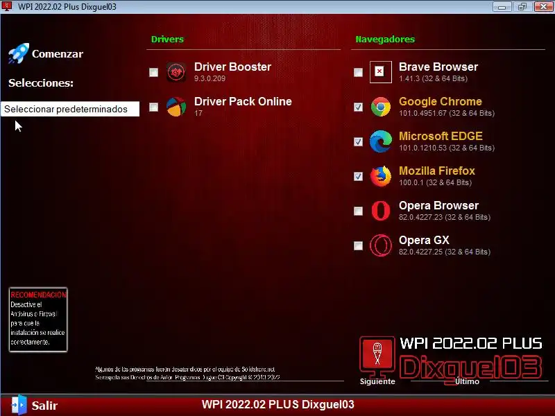Image resolution: width=555 pixels, height=416 pixels.
Task: Jump to the Último page
Action: coord(467,381)
